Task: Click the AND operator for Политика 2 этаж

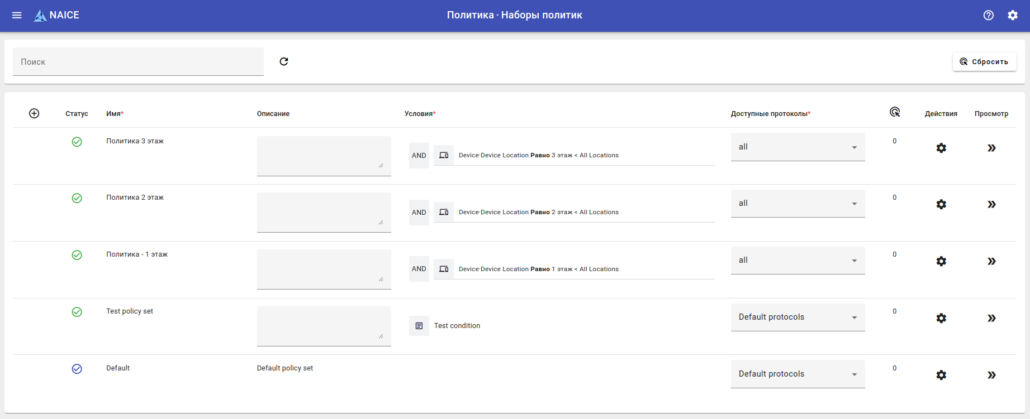Action: click(419, 213)
